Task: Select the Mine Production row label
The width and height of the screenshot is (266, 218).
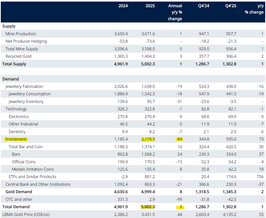Action: click(21, 34)
